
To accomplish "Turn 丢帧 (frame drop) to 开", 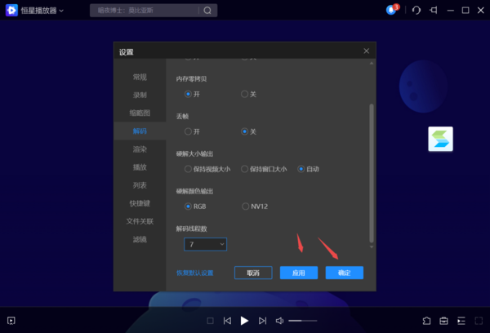I will click(189, 131).
